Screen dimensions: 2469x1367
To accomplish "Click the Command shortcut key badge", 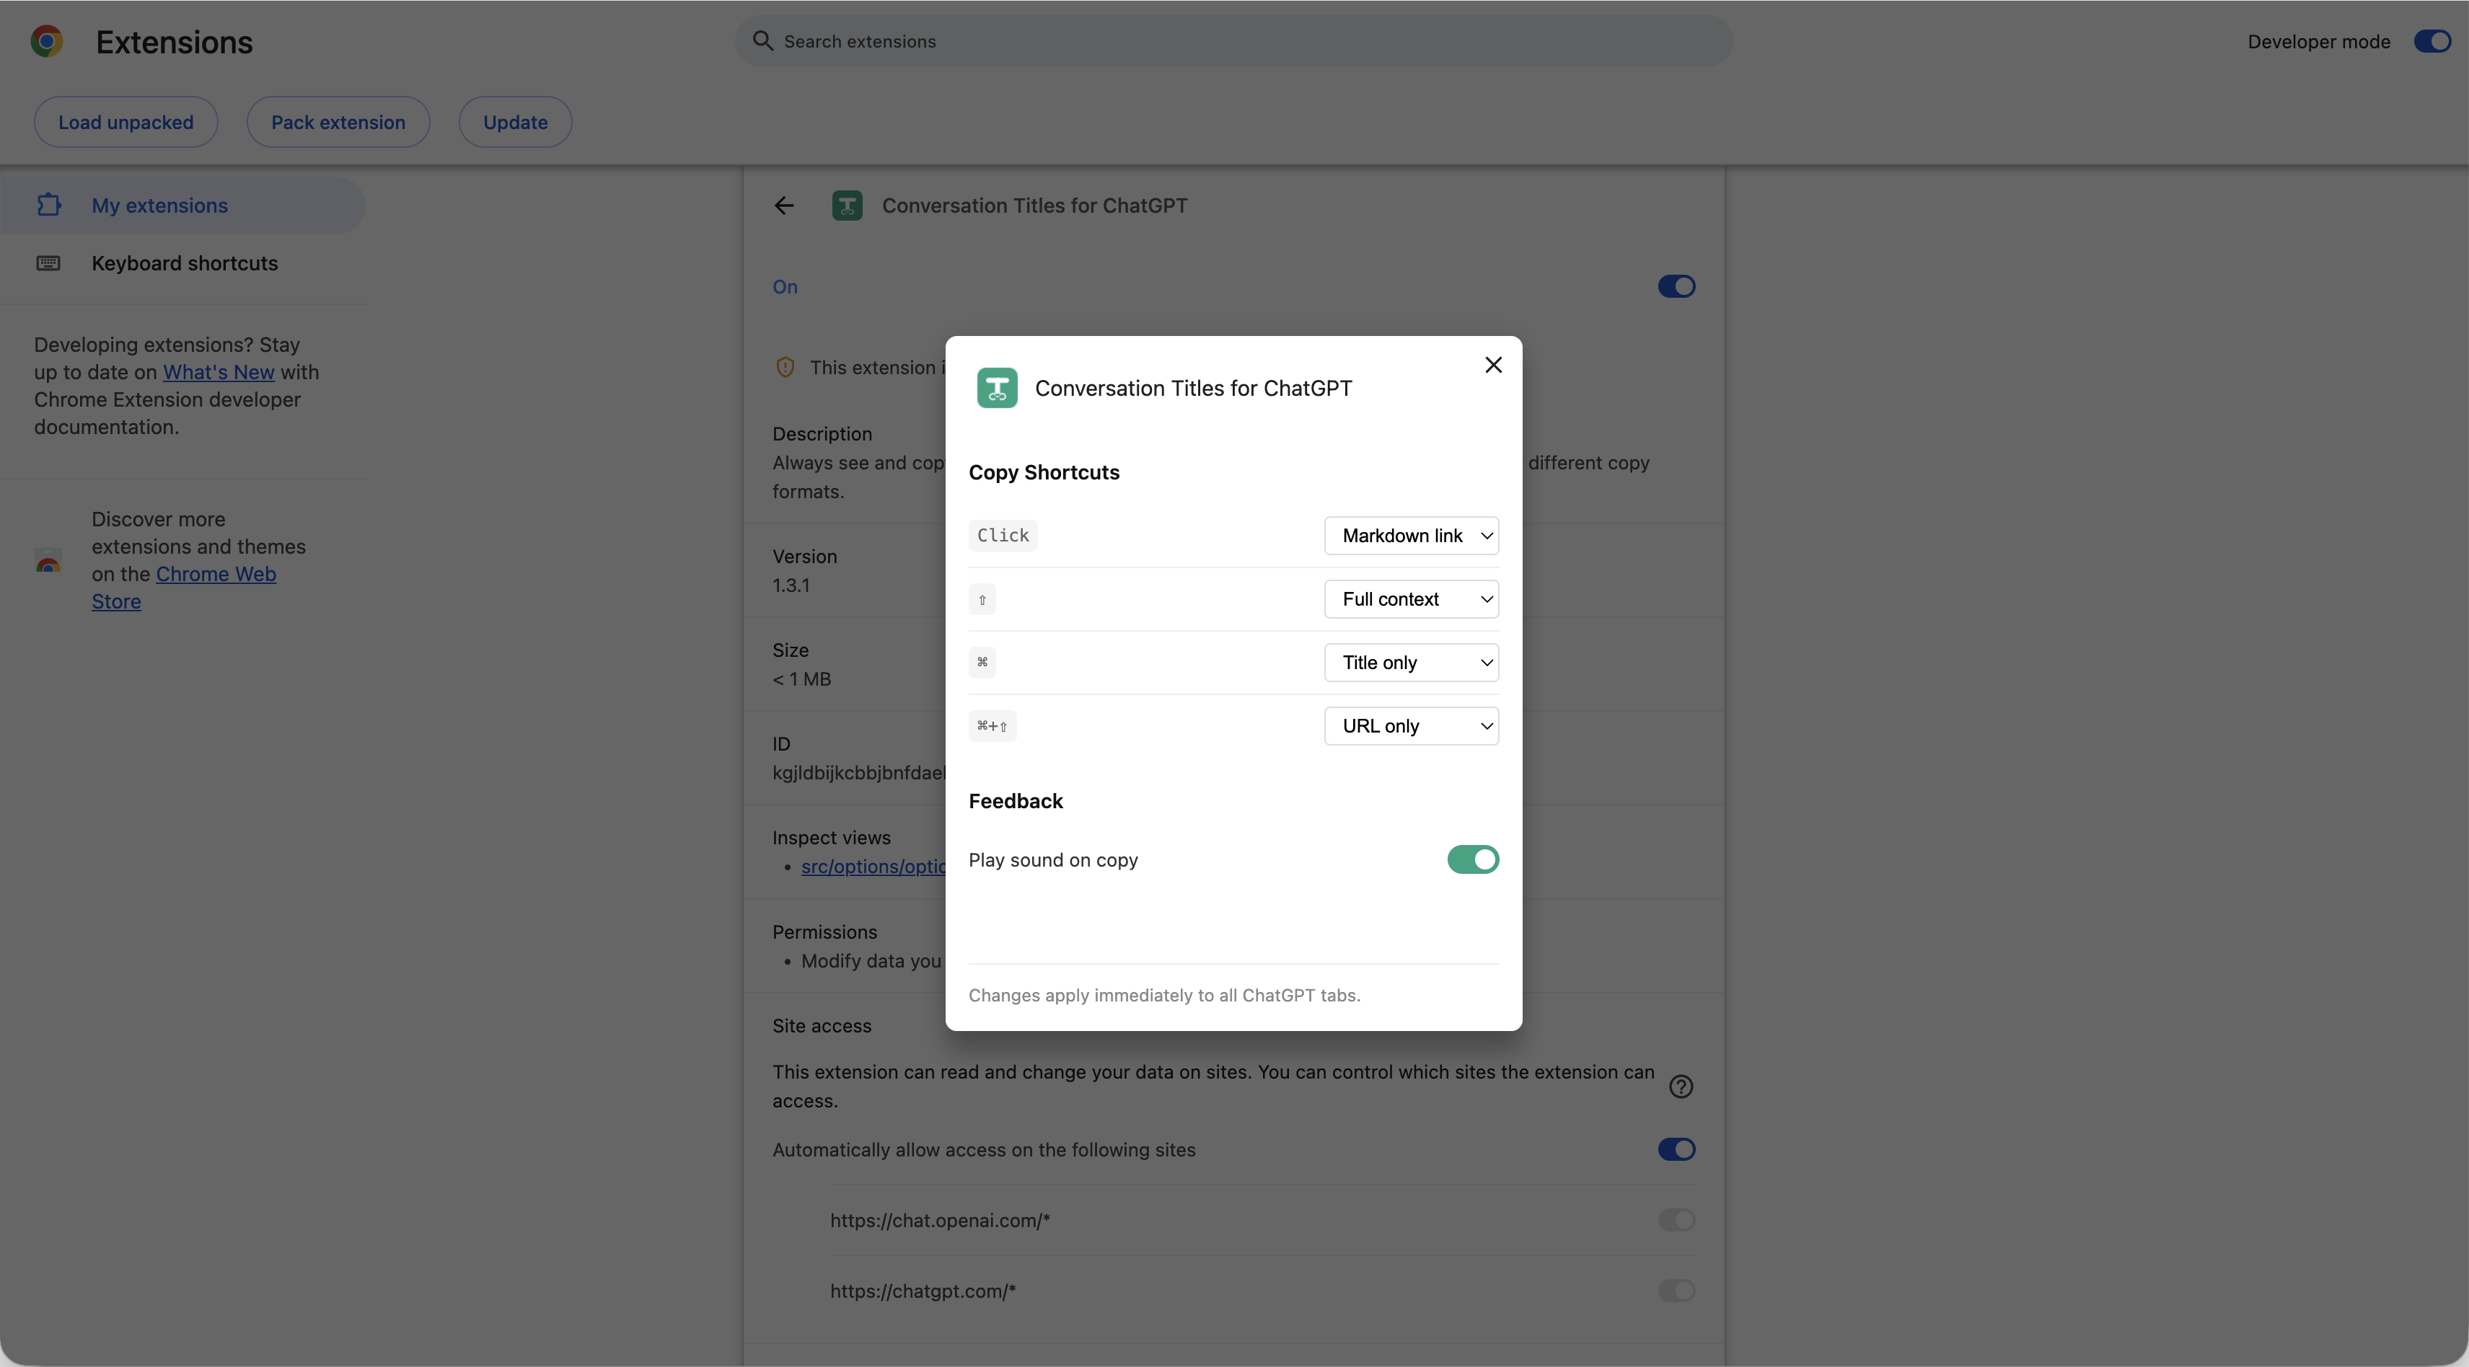I will [982, 662].
